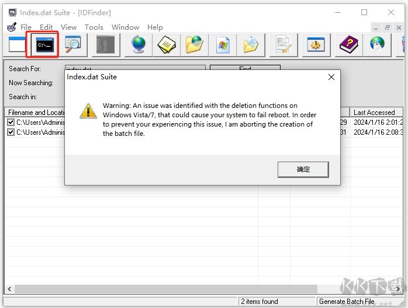Click the Search For input field
This screenshot has width=408, height=308.
point(135,68)
